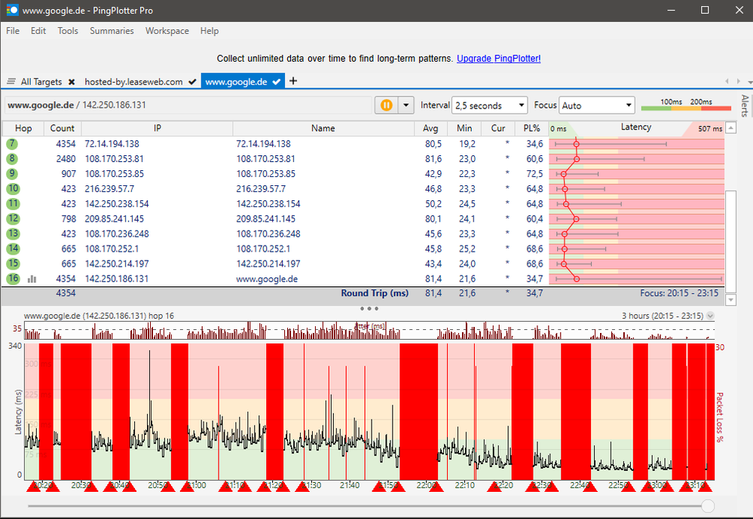Open the 3 hours timeline range dropdown
The width and height of the screenshot is (753, 519).
pos(709,316)
